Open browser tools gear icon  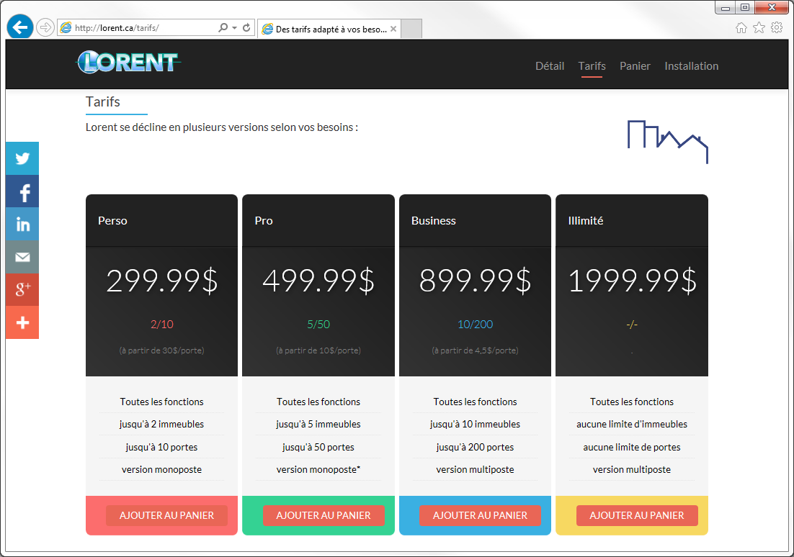coord(777,28)
